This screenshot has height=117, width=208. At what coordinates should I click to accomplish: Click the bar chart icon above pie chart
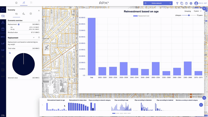tap(10, 53)
